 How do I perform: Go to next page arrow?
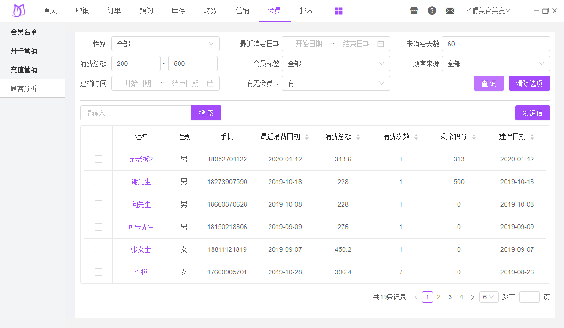473,297
